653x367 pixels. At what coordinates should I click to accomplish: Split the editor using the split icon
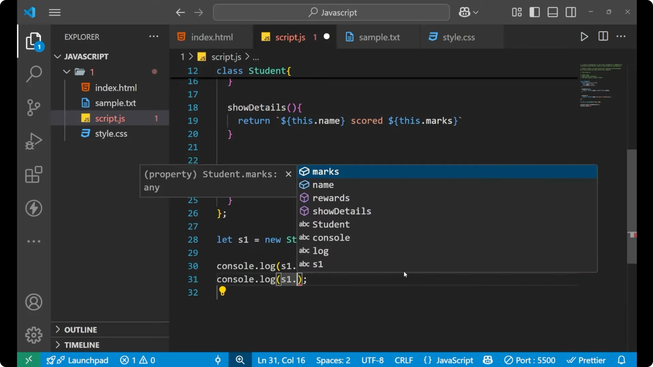[x=603, y=36]
